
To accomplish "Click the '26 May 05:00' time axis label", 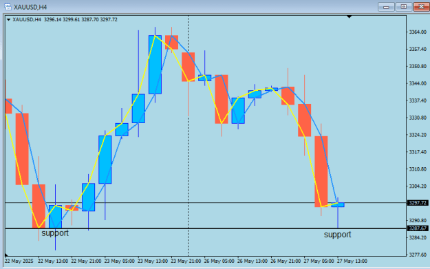I will (219, 261).
